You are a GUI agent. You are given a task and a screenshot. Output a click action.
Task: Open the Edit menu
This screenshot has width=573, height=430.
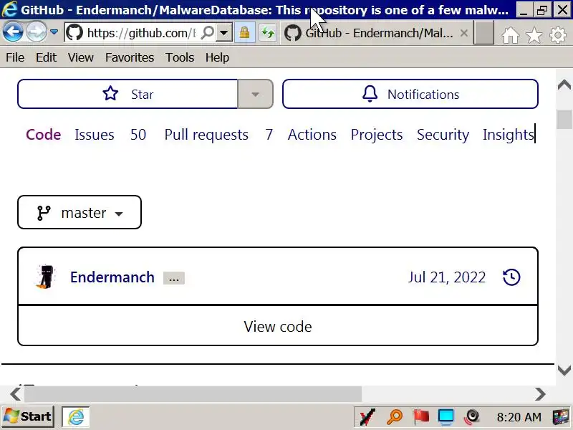[46, 57]
